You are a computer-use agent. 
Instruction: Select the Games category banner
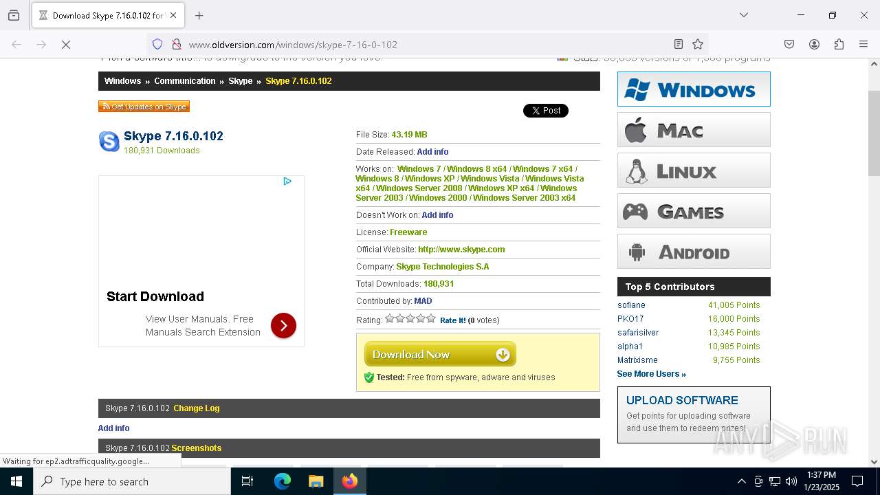click(x=694, y=211)
